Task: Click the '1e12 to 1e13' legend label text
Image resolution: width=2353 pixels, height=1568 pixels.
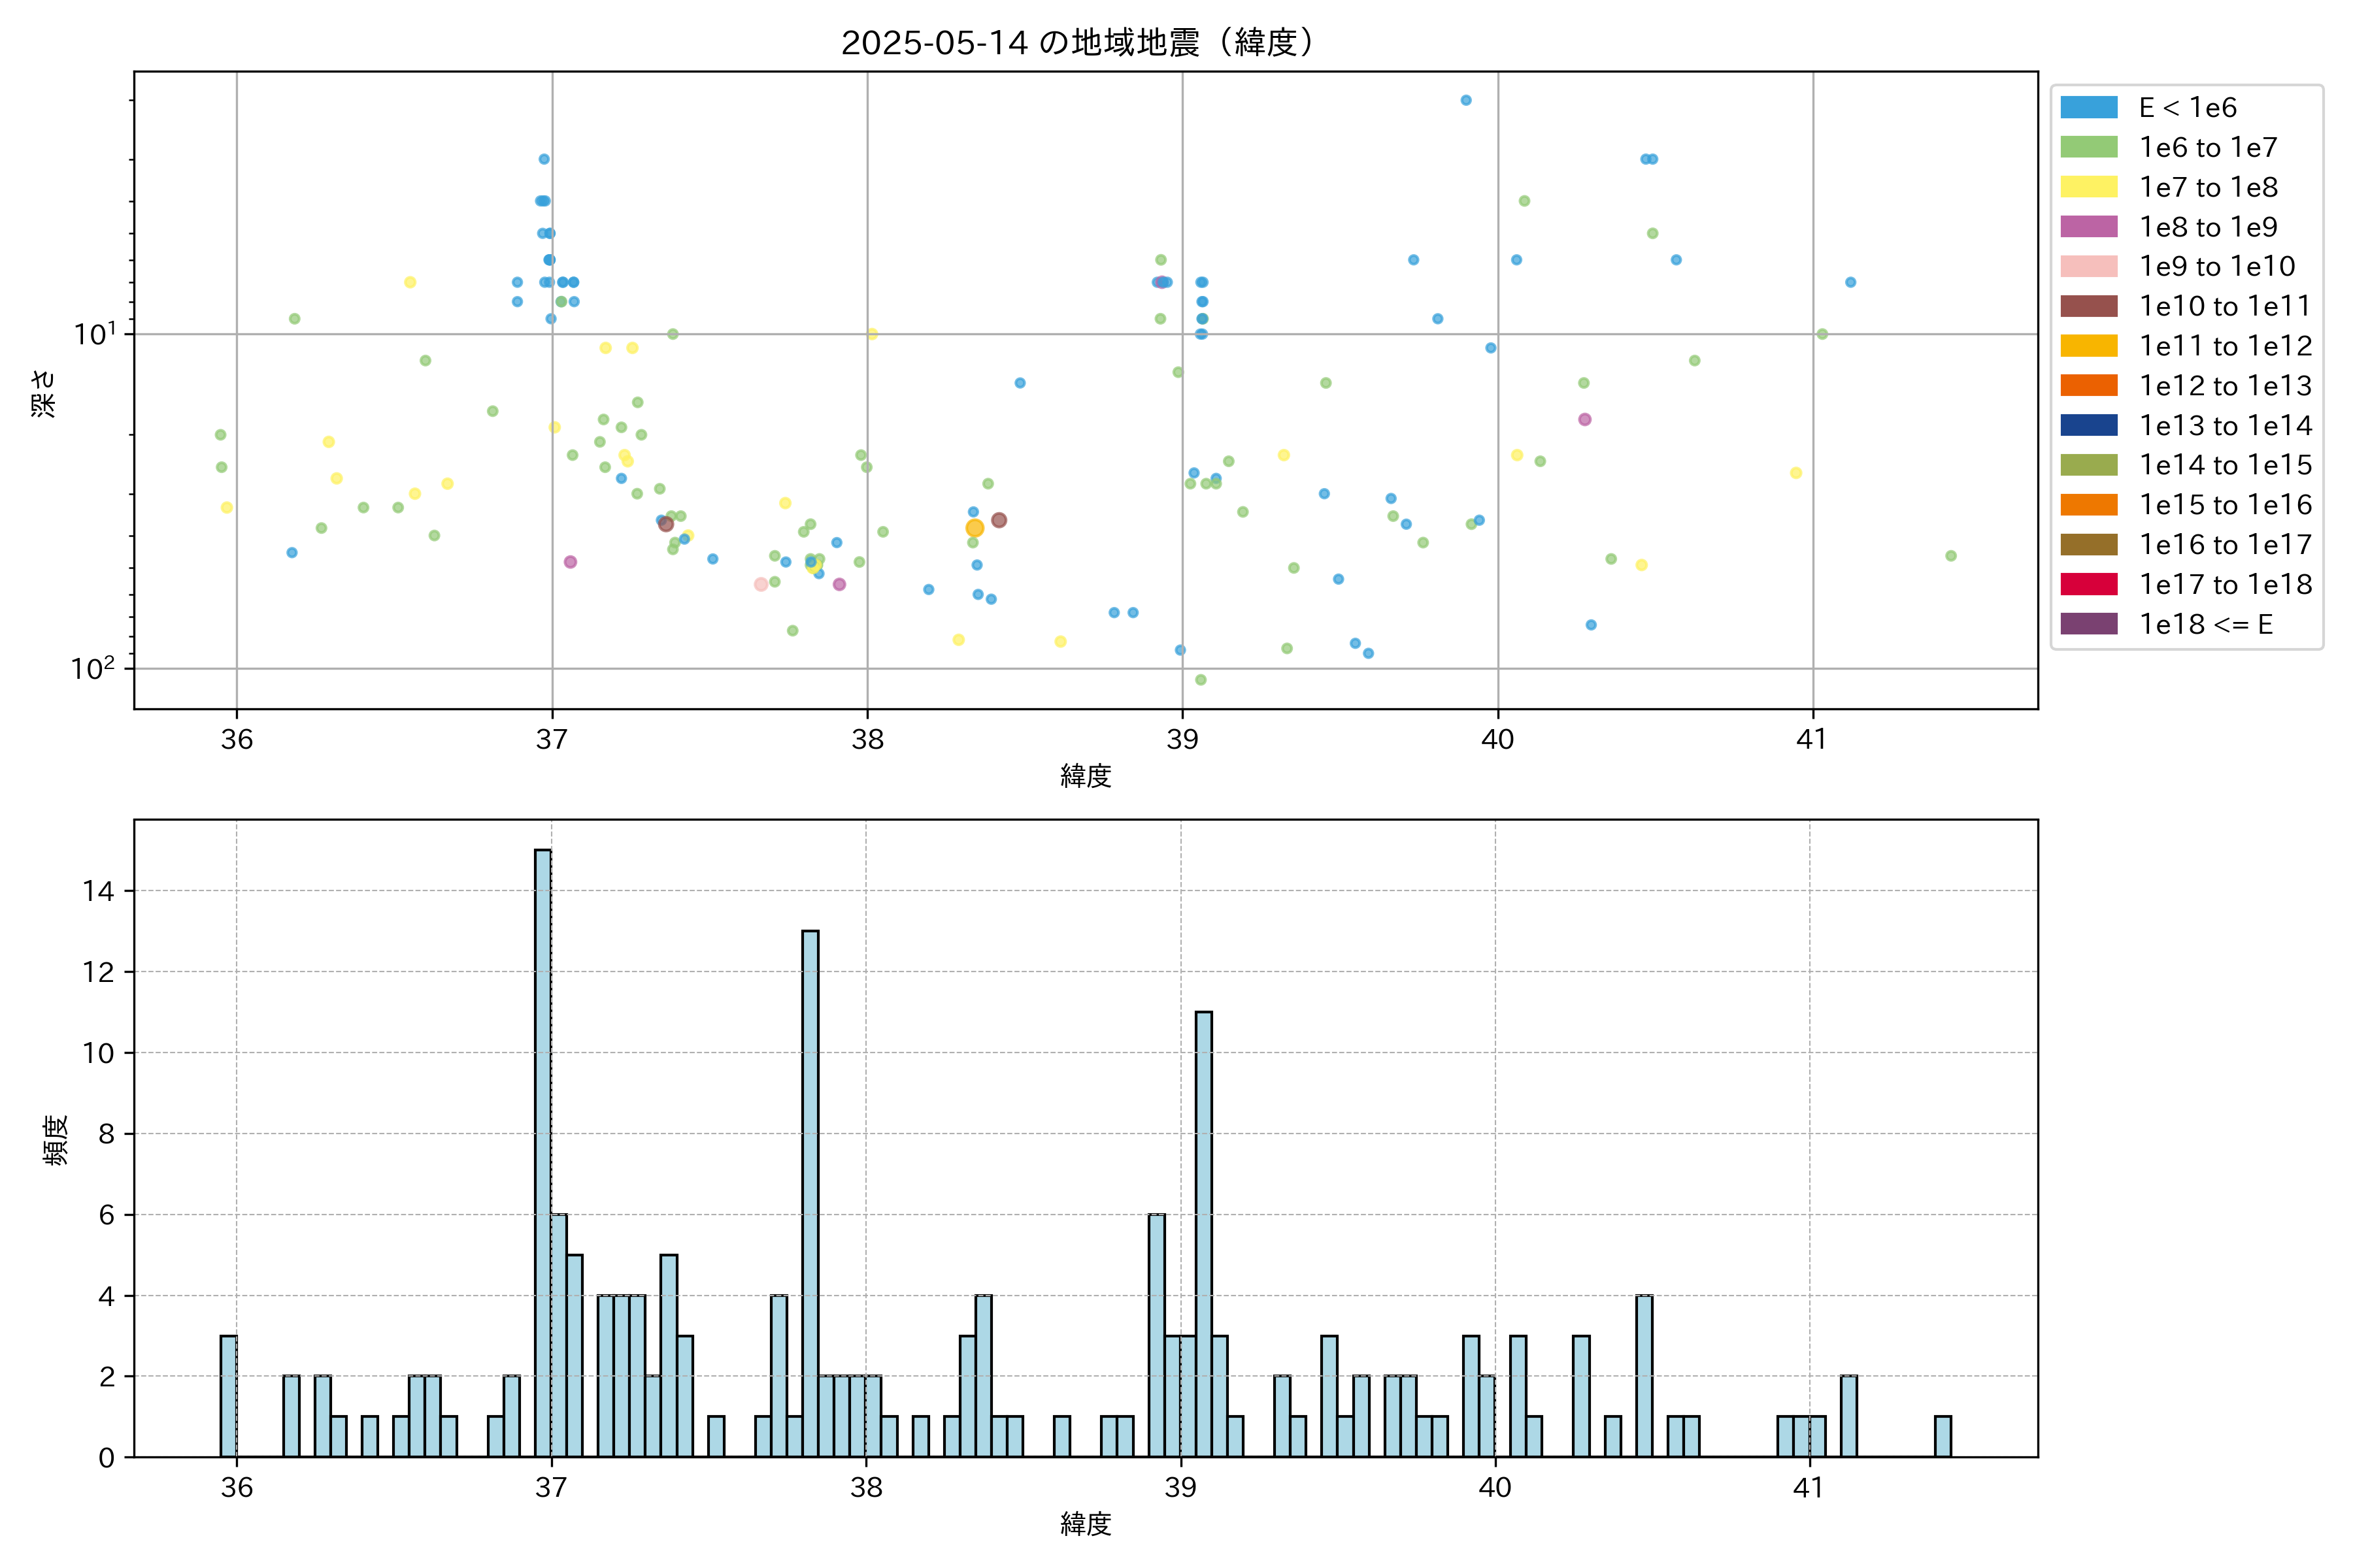Action: click(2225, 386)
